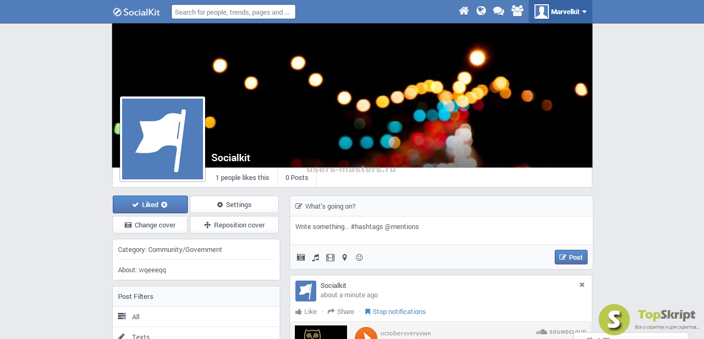Attach a photo with camera icon
This screenshot has width=704, height=339.
[301, 258]
